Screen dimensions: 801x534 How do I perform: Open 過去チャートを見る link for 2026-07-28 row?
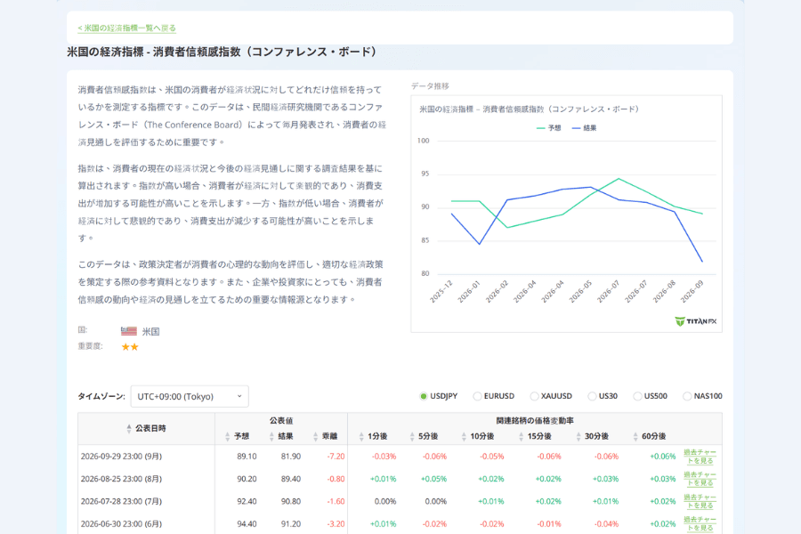tap(700, 501)
